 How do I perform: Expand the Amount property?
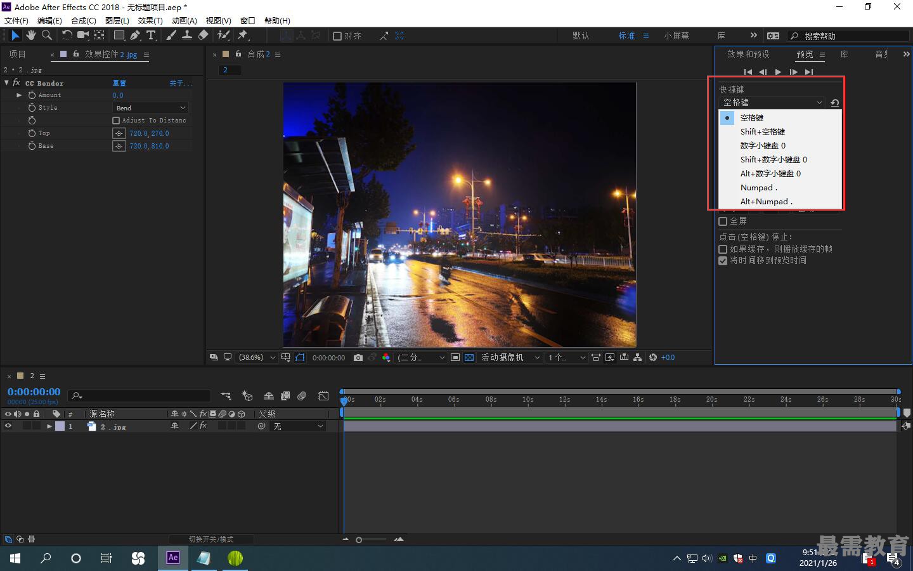(x=20, y=95)
